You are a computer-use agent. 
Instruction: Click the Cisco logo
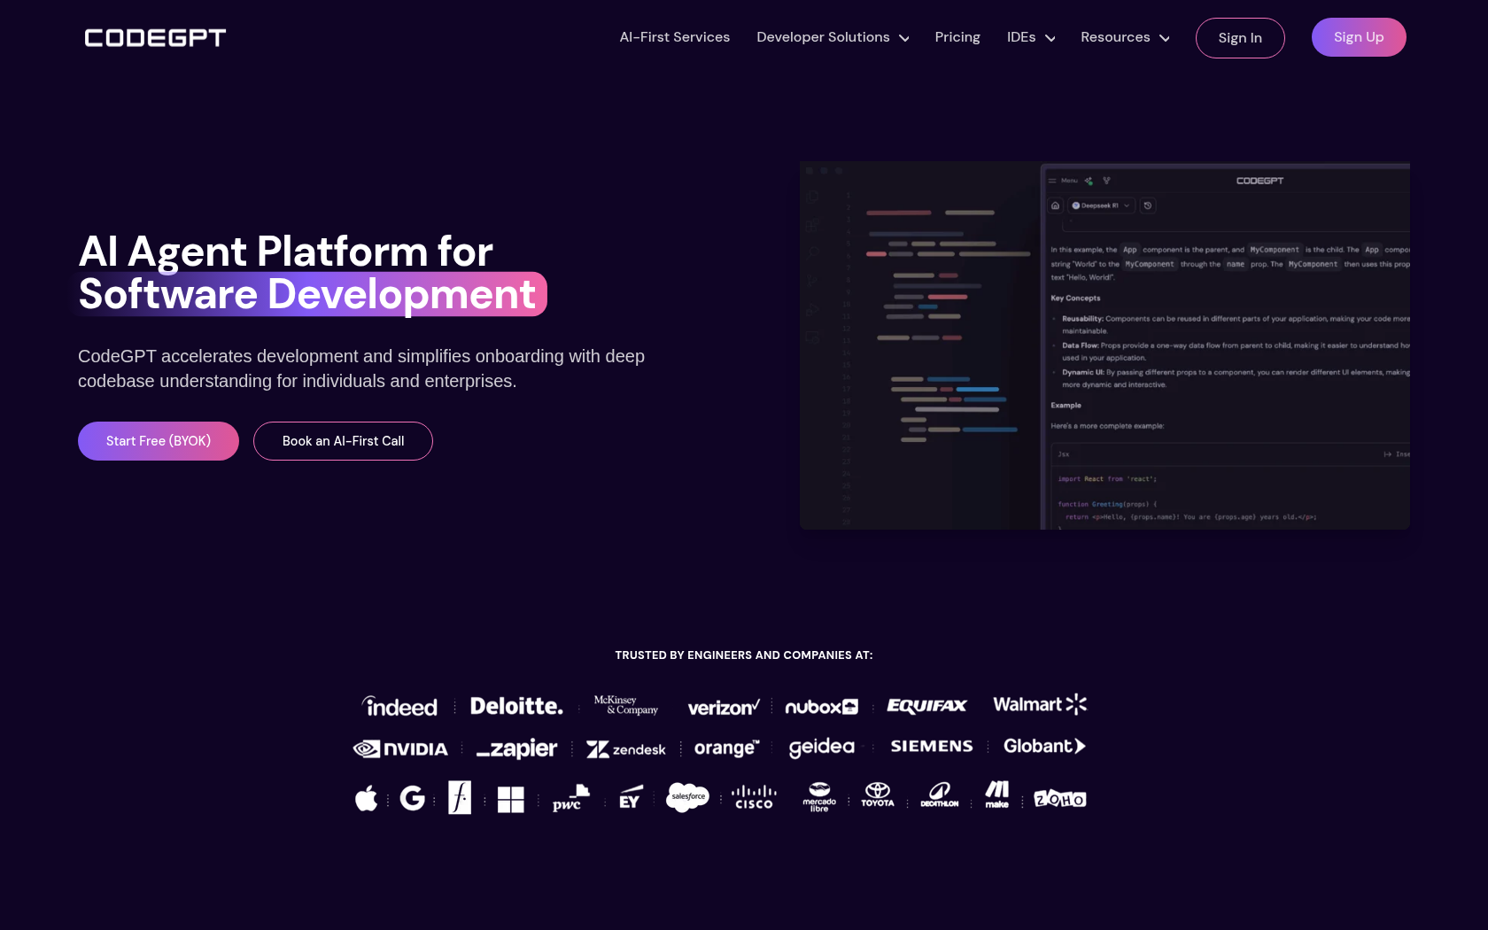point(754,797)
